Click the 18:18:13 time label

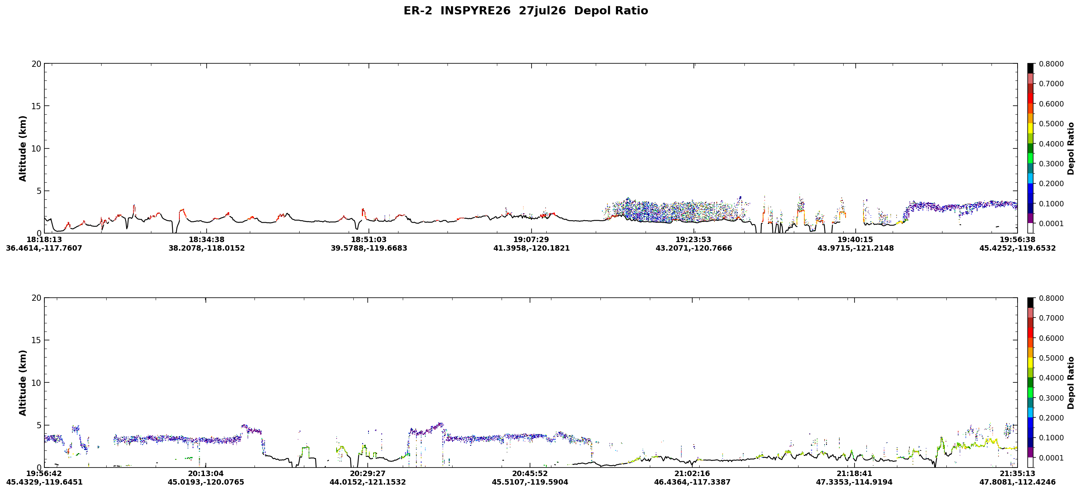click(x=44, y=240)
